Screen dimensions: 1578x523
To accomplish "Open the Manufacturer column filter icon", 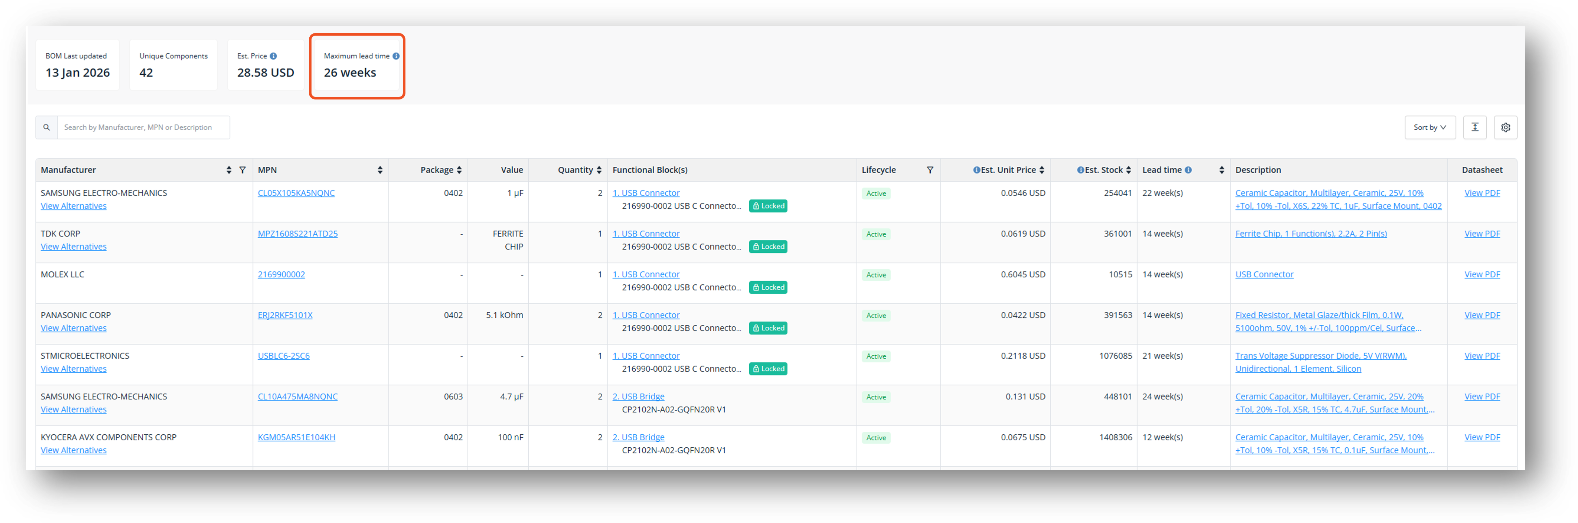I will point(242,170).
